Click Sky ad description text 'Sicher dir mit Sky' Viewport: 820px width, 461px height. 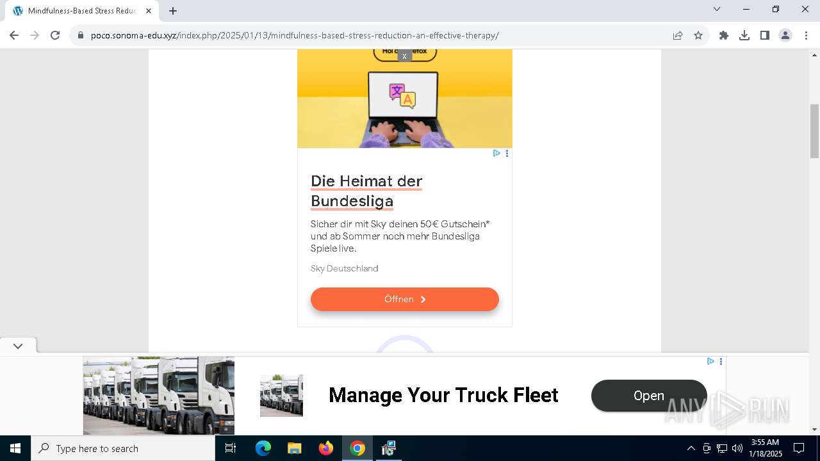point(400,236)
